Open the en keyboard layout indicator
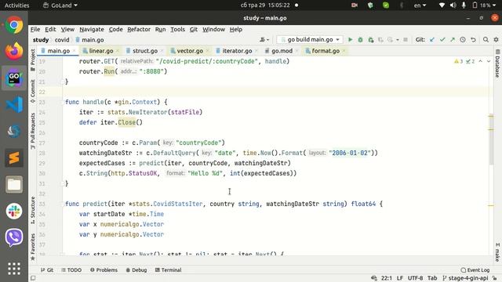502x282 pixels. [420, 5]
